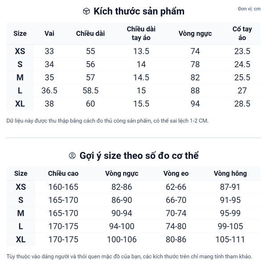The width and height of the screenshot is (267, 267).
Task: Click the person icon beside Gợi ý size
Action: 72,156
